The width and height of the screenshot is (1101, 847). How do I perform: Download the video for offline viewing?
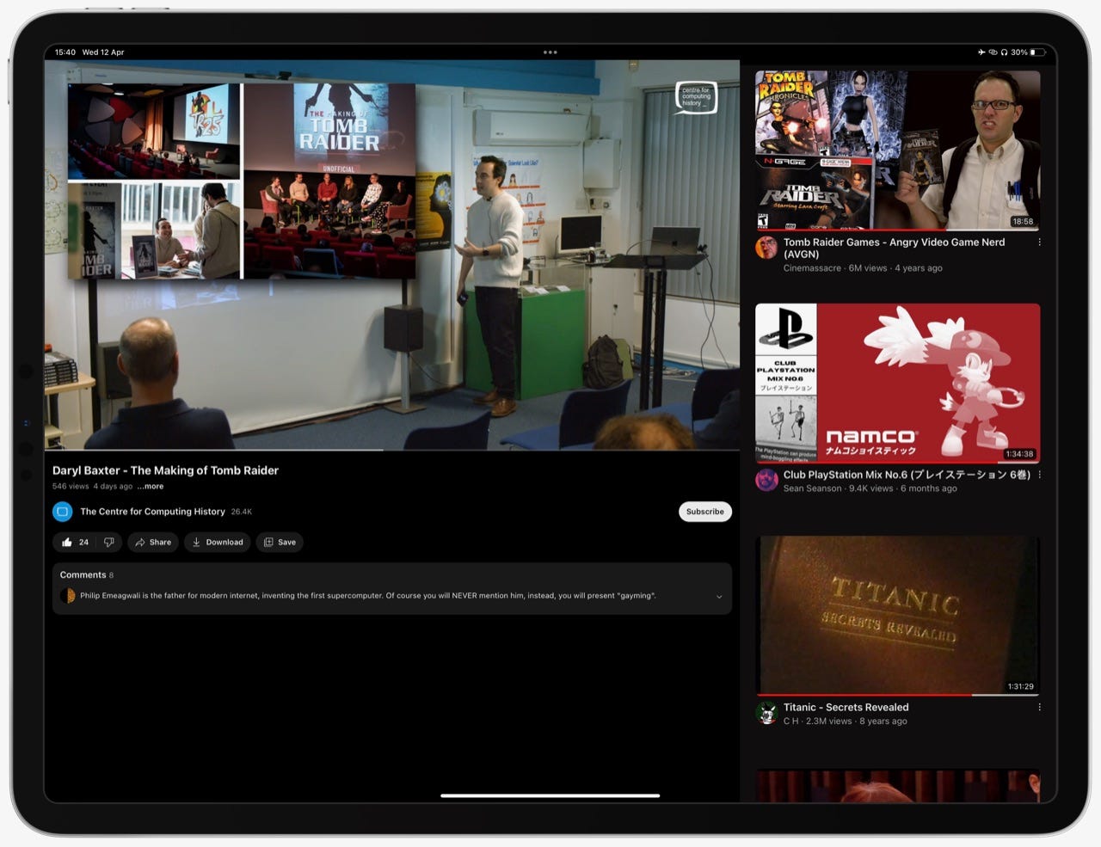pos(218,543)
